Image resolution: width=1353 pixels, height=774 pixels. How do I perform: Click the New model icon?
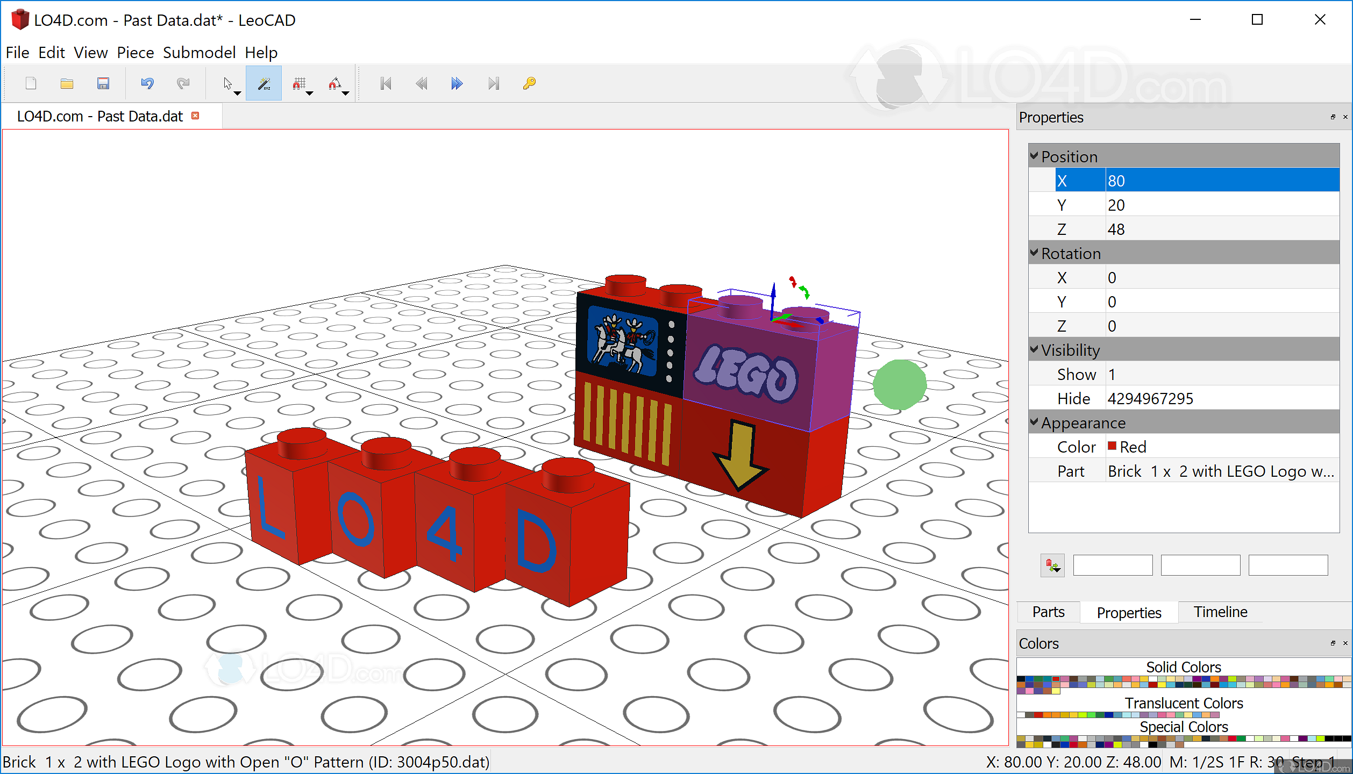[x=31, y=83]
